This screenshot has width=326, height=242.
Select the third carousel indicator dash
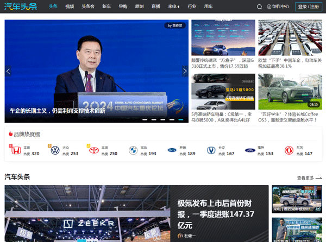(x=163, y=119)
